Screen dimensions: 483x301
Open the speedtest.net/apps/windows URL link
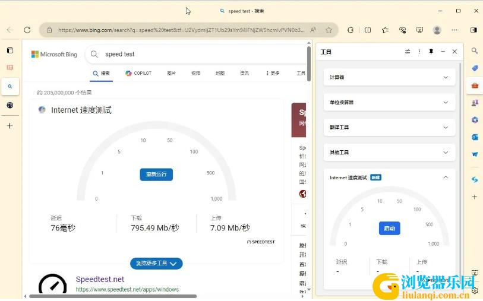[127, 289]
